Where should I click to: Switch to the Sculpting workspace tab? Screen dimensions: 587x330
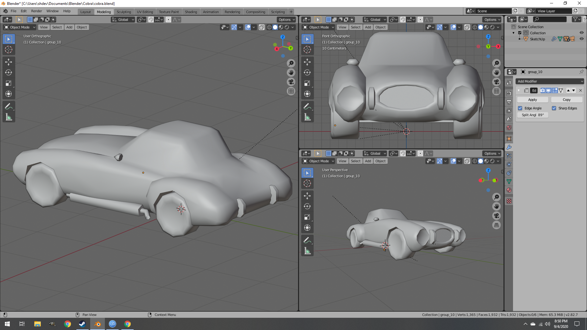click(124, 12)
